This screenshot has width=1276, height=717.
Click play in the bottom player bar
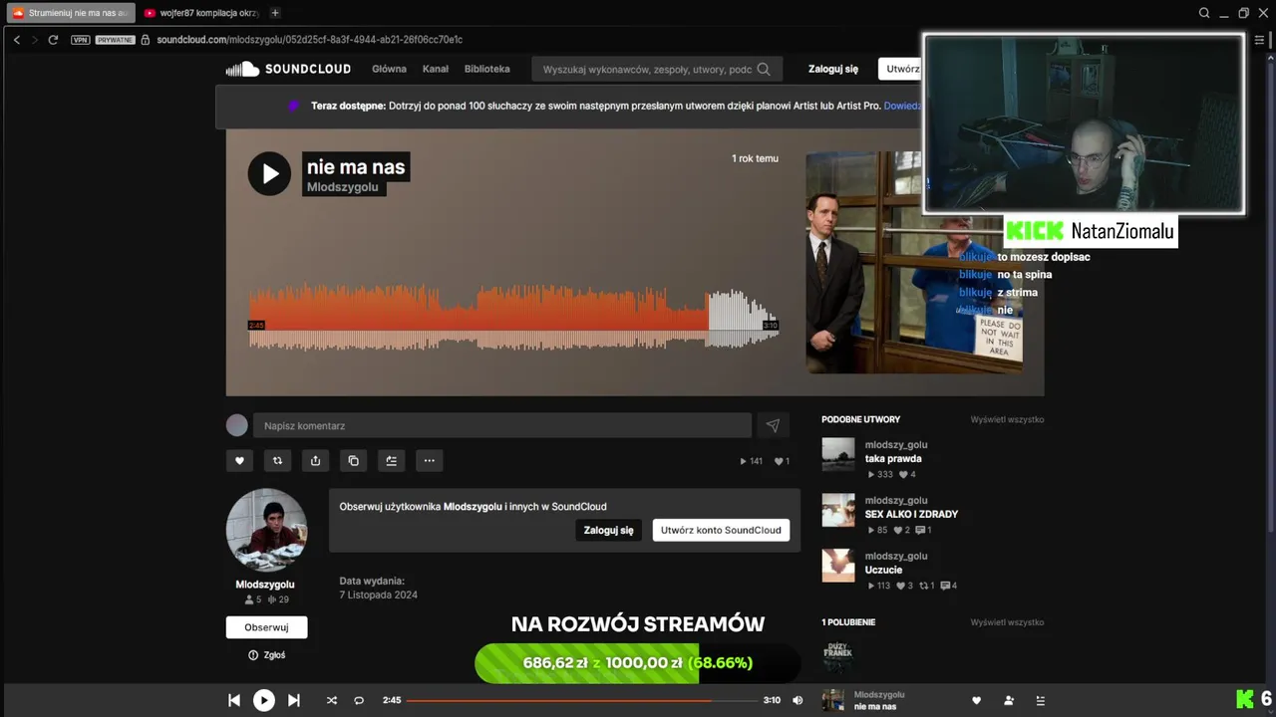click(263, 700)
